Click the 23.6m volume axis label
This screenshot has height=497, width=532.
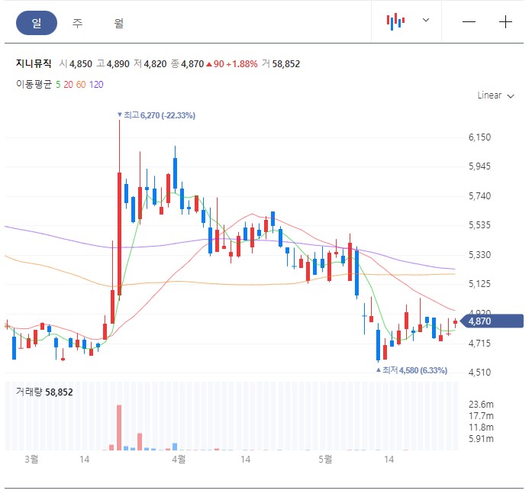click(x=481, y=405)
